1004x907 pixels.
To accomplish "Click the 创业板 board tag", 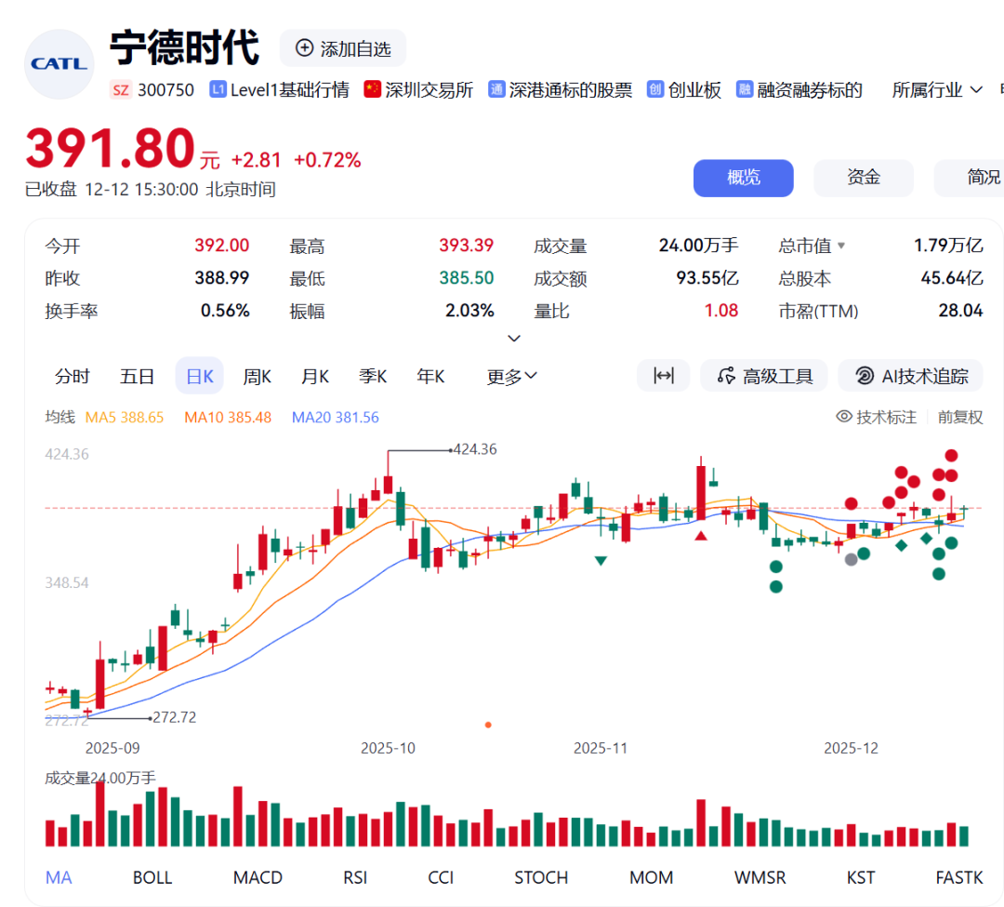I will tap(684, 90).
